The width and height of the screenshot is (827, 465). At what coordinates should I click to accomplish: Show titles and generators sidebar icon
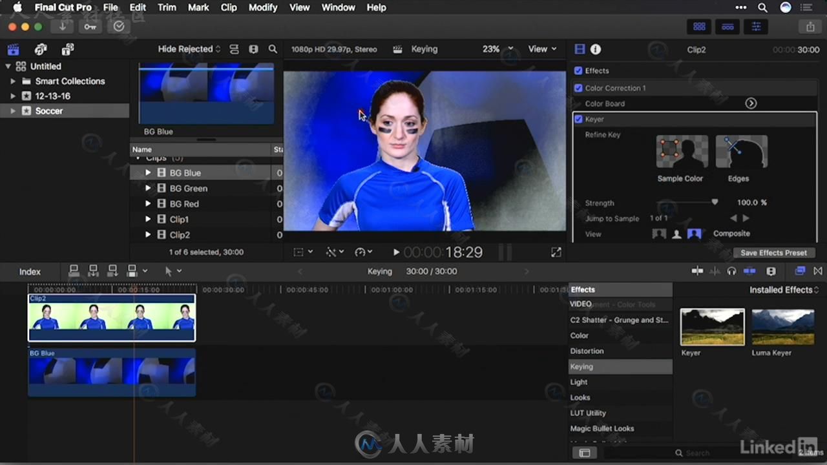click(68, 50)
